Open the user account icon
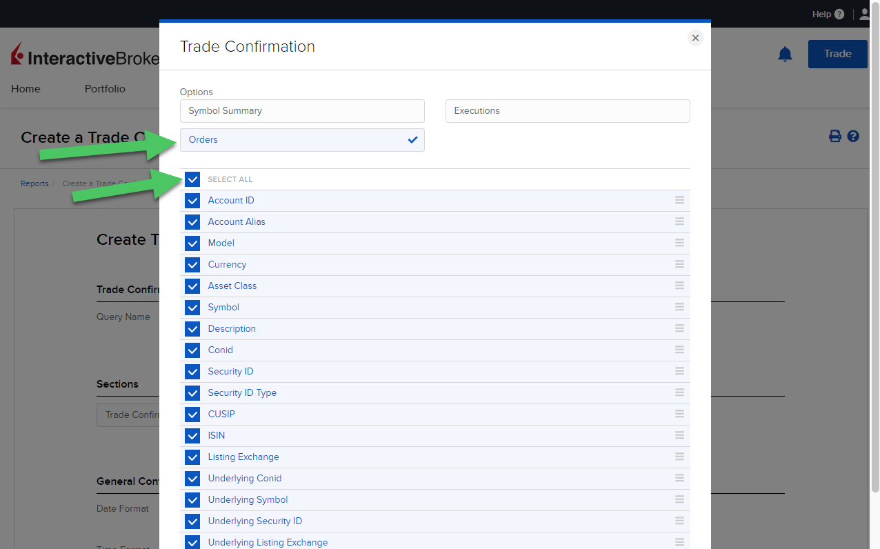This screenshot has width=880, height=549. 865,14
